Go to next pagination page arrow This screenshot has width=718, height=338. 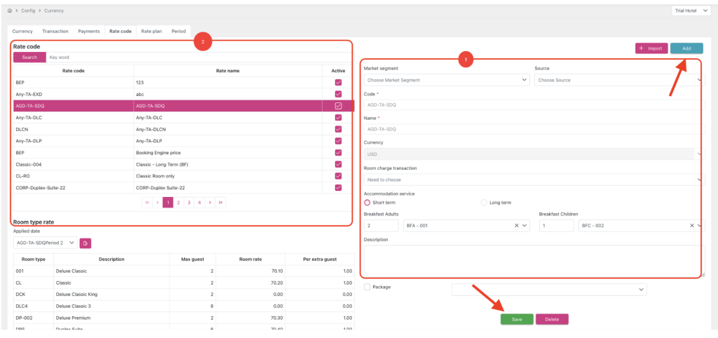(x=210, y=202)
